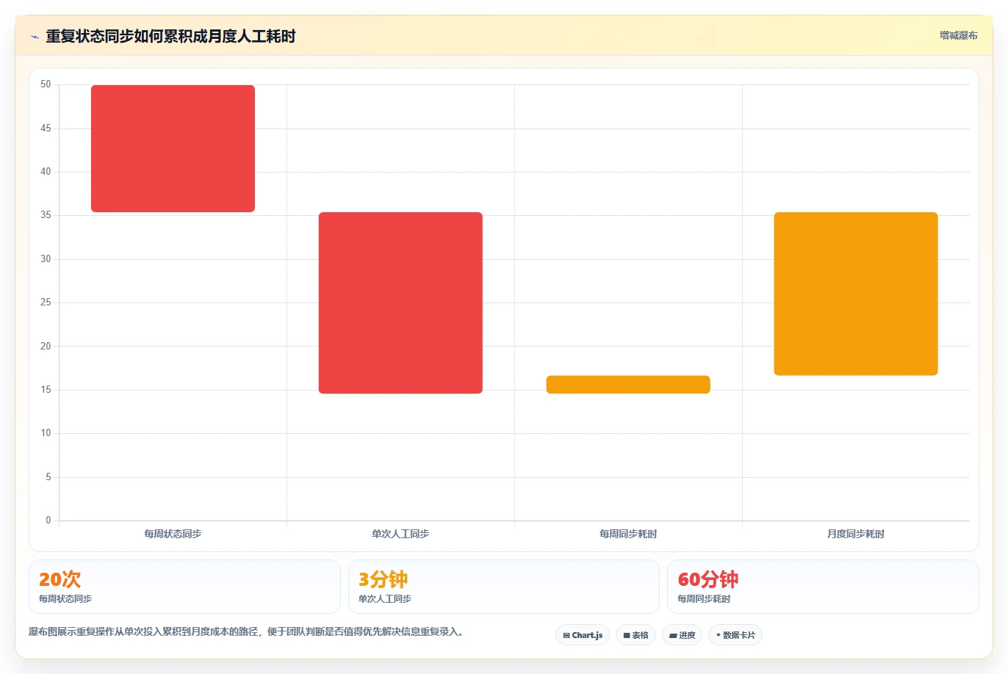Screen dimensions: 1008x674
Task: Click the 月度同步耗时 x-axis label
Action: 856,534
